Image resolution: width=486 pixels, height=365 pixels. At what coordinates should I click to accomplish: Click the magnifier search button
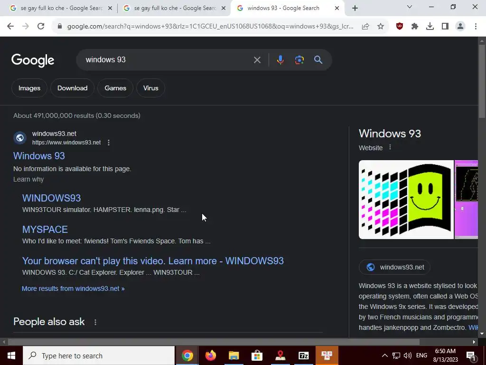[318, 60]
